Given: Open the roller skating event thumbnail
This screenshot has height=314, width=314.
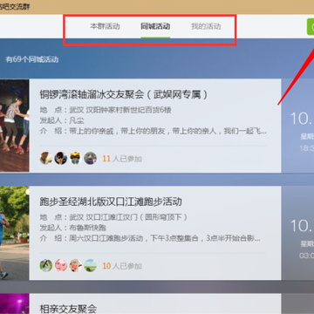Looking at the screenshot, I should (x=15, y=126).
